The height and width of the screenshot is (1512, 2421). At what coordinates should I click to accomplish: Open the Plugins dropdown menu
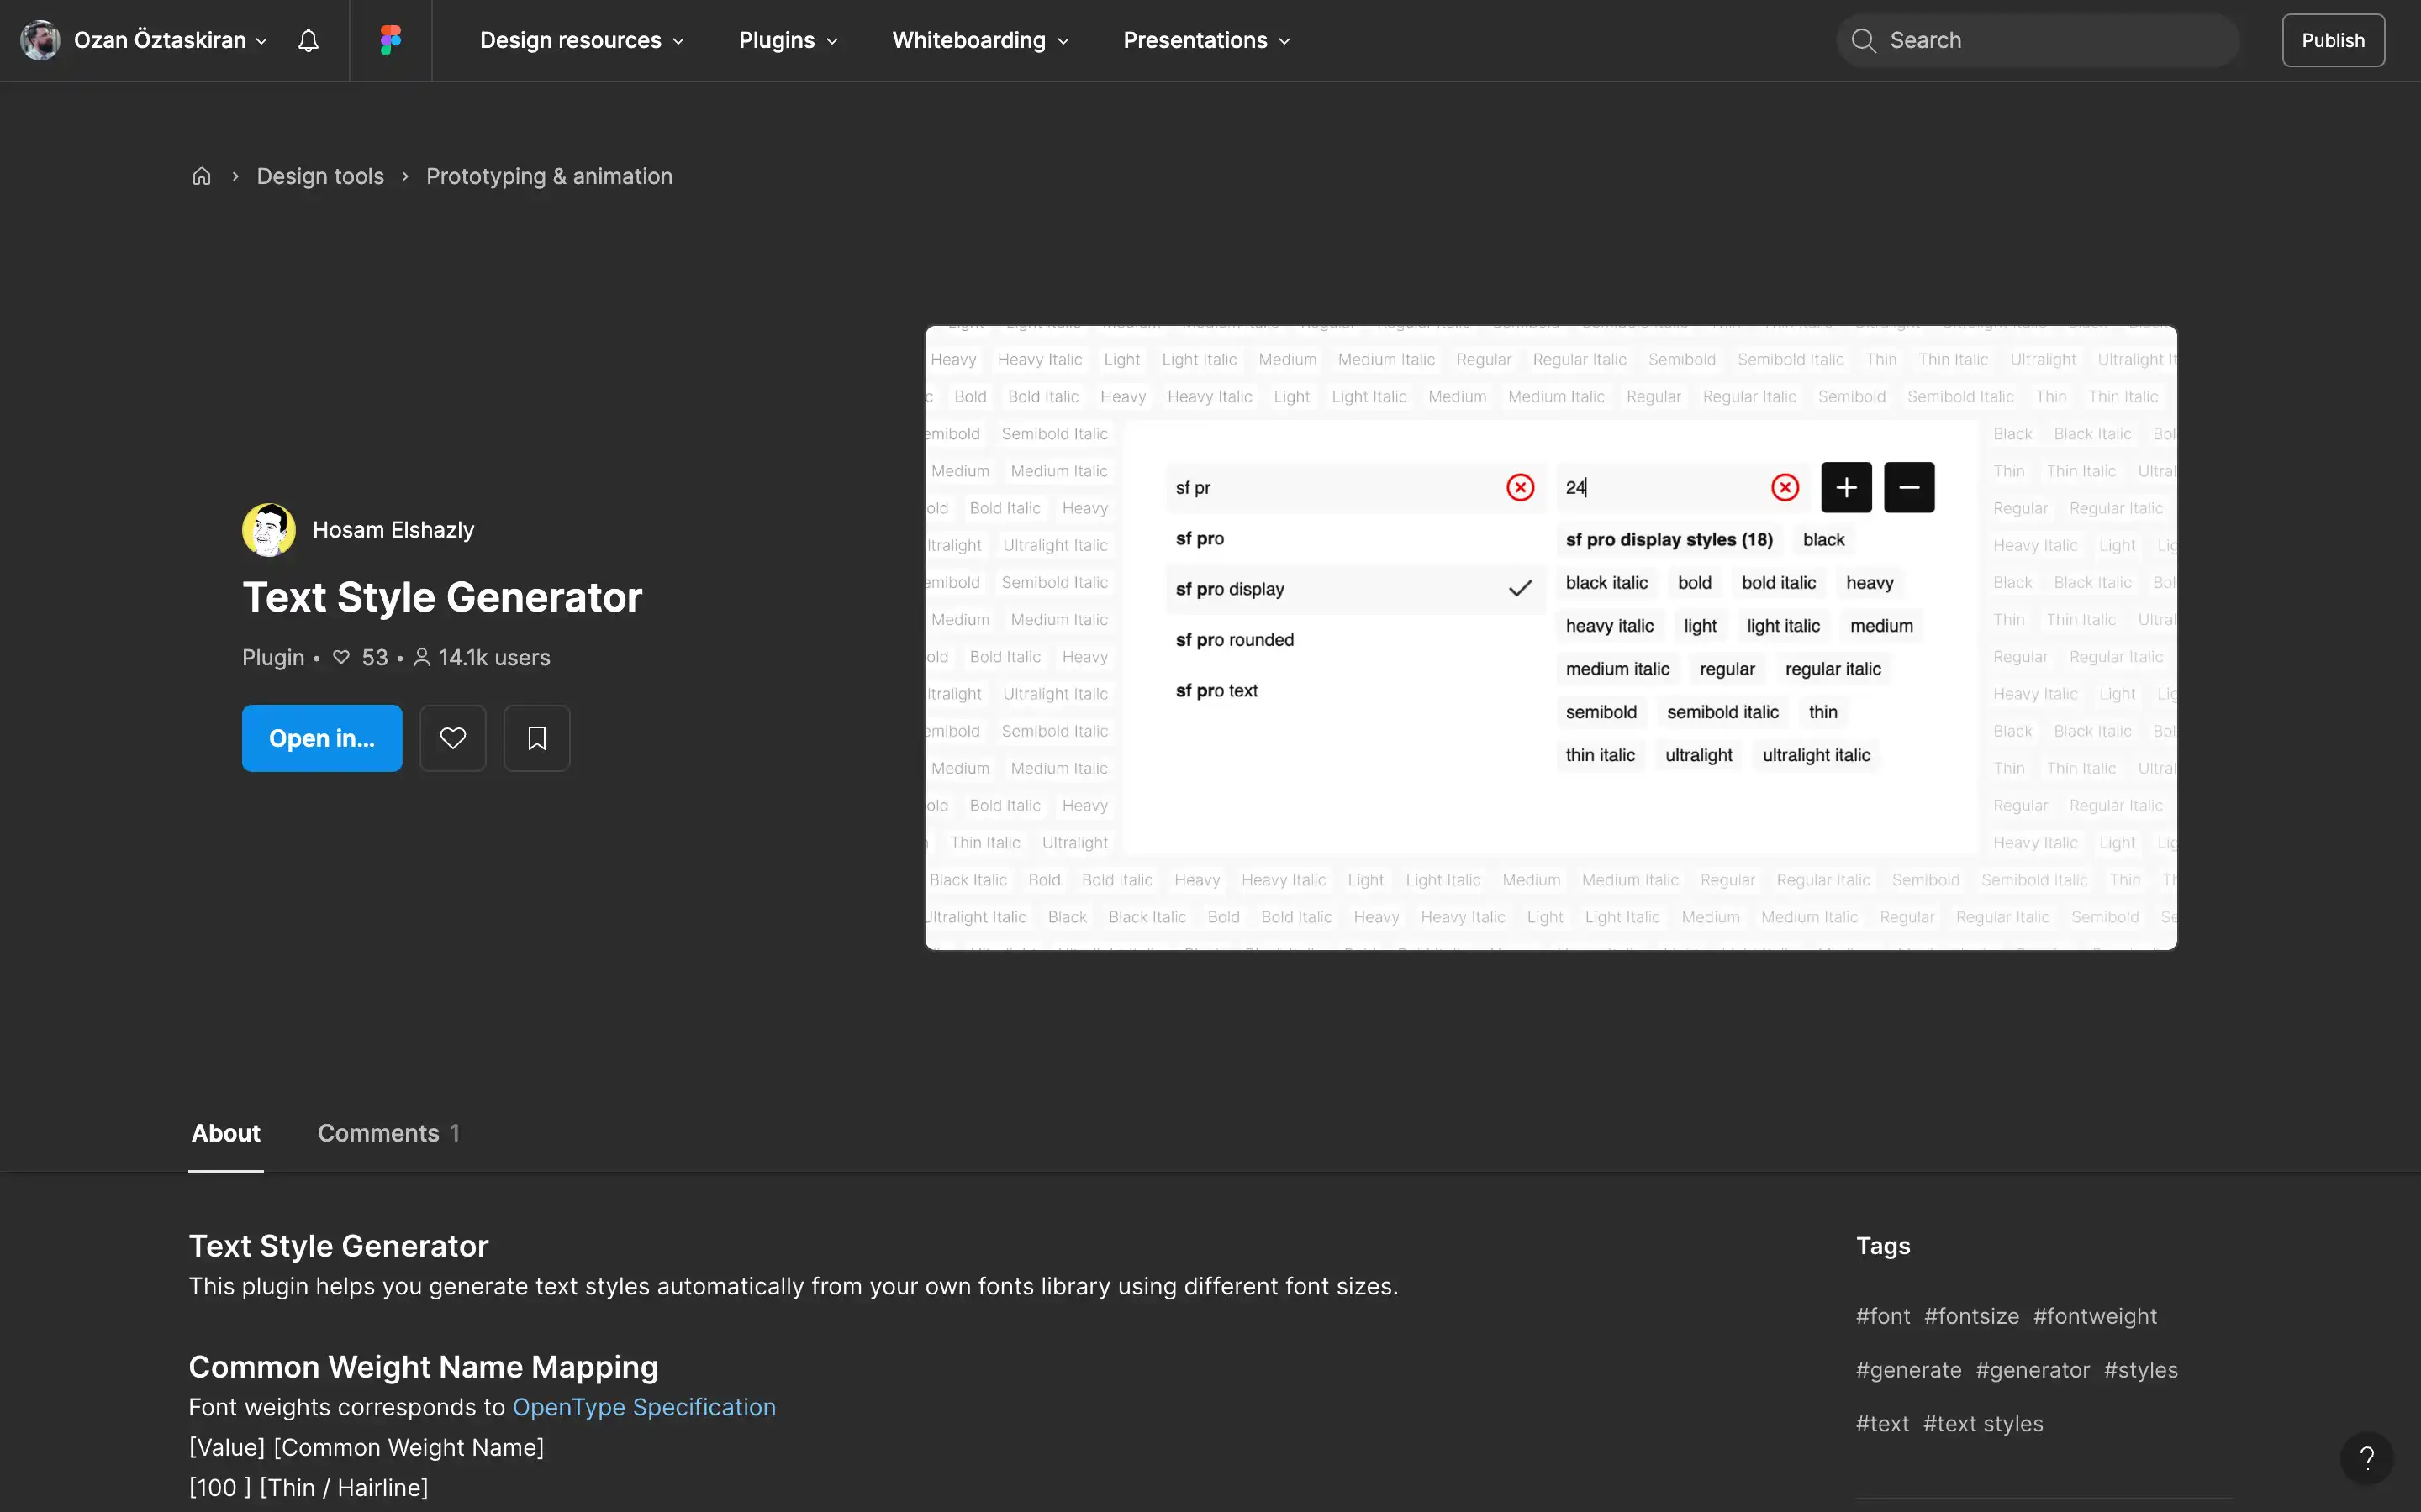click(x=789, y=40)
